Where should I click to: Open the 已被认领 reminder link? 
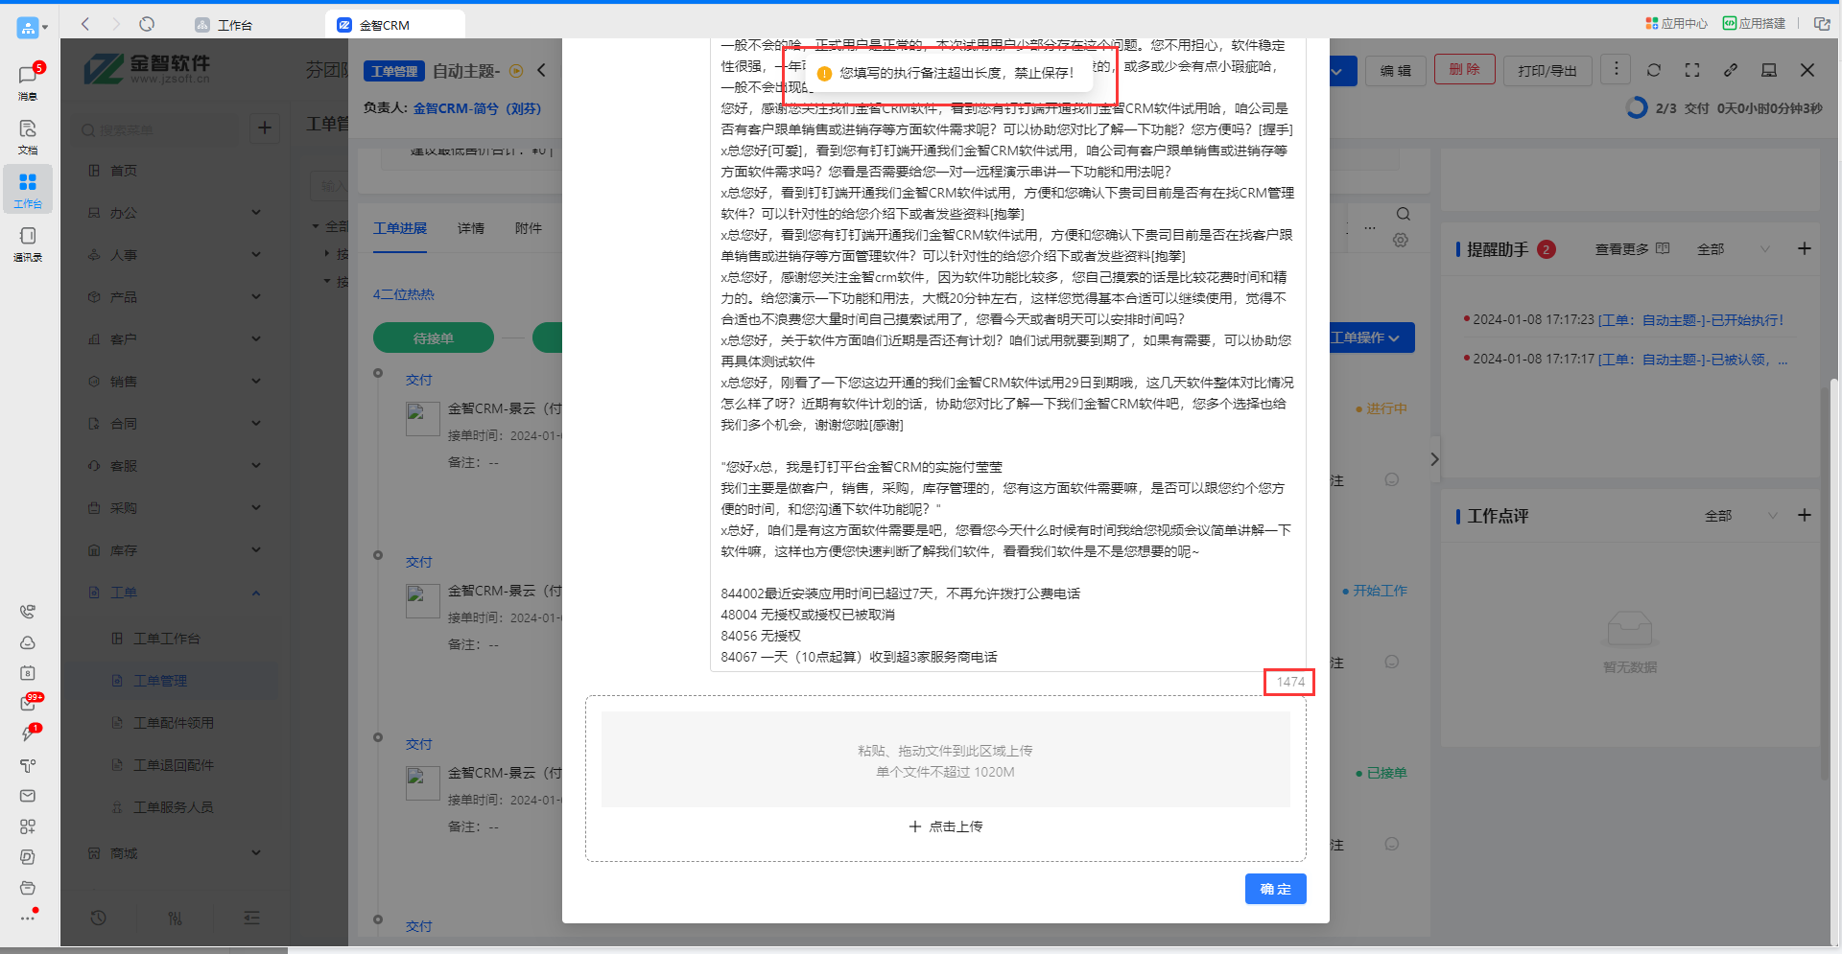coord(1692,360)
